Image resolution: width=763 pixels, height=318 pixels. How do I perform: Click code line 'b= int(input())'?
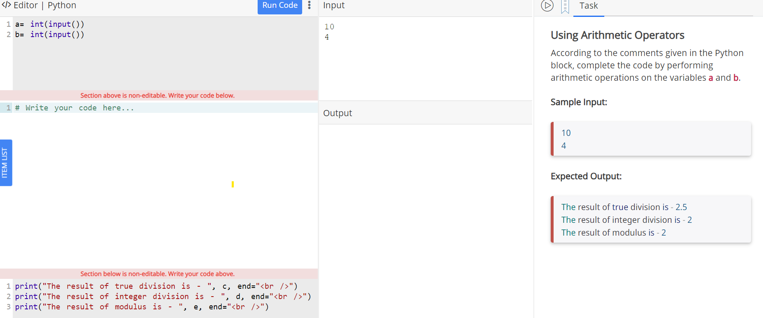49,35
